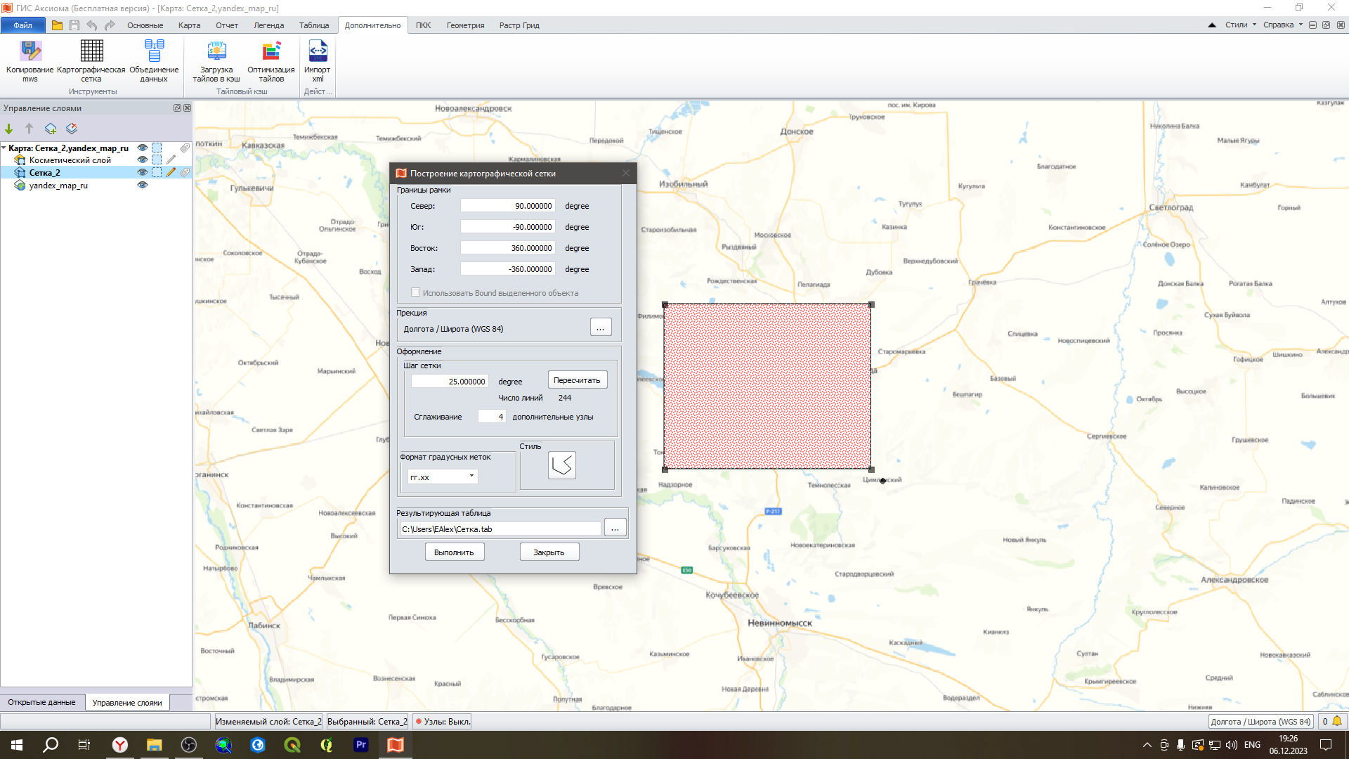This screenshot has width=1349, height=759.
Task: Toggle visibility of Косметический слой
Action: point(143,160)
